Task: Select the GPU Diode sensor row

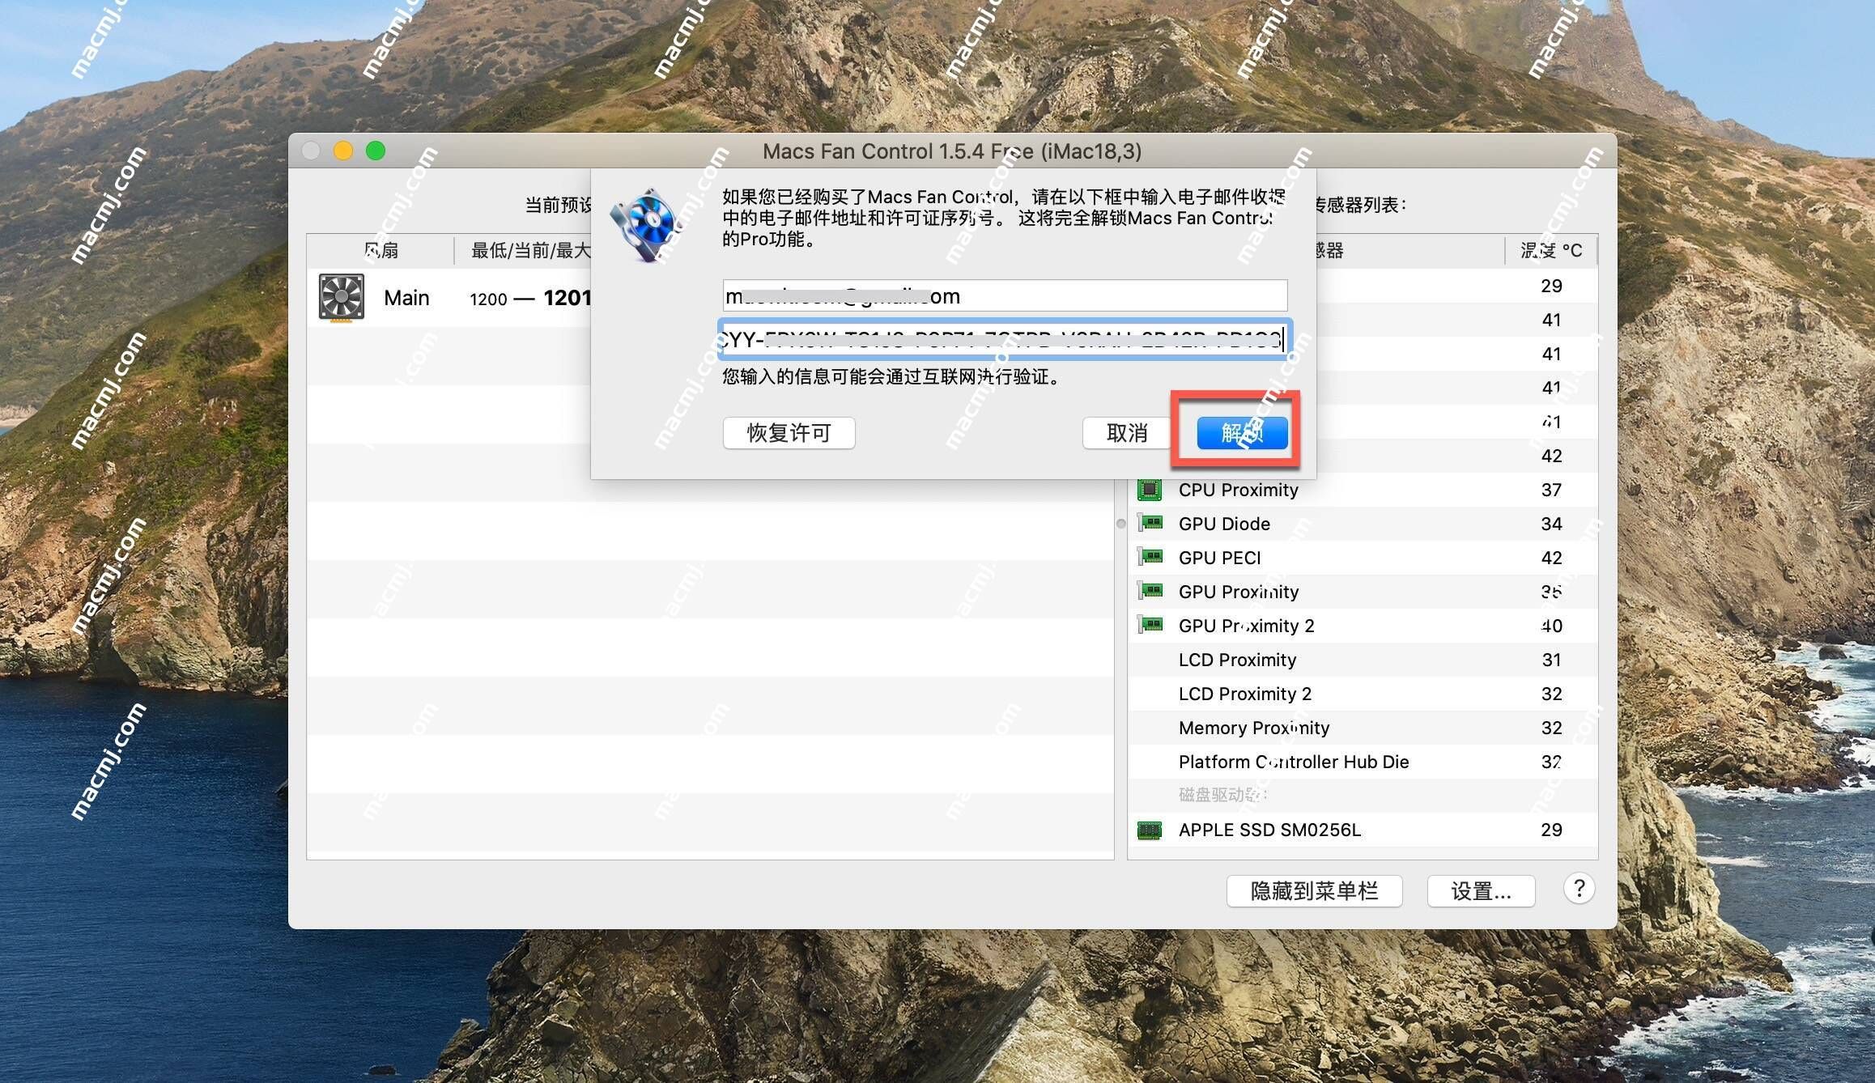Action: point(1363,524)
